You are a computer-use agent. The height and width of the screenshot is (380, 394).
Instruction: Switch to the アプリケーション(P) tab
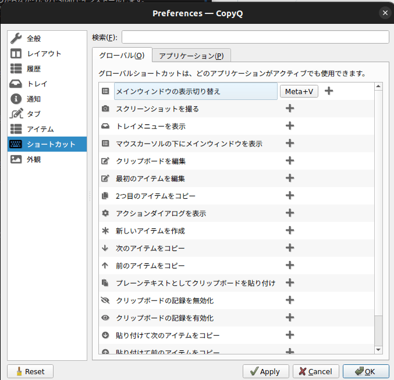click(x=191, y=55)
